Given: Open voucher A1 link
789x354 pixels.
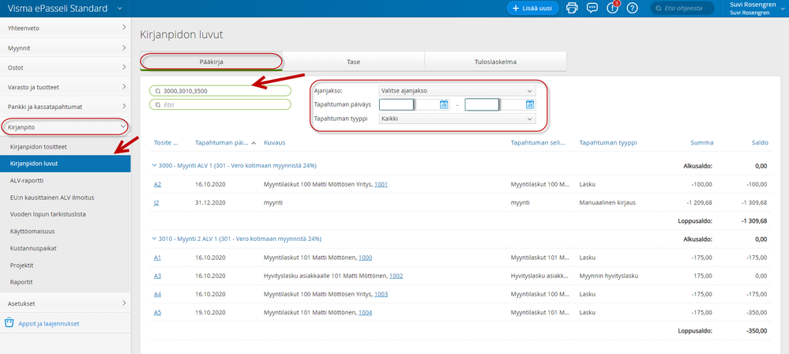Looking at the screenshot, I should click(157, 258).
